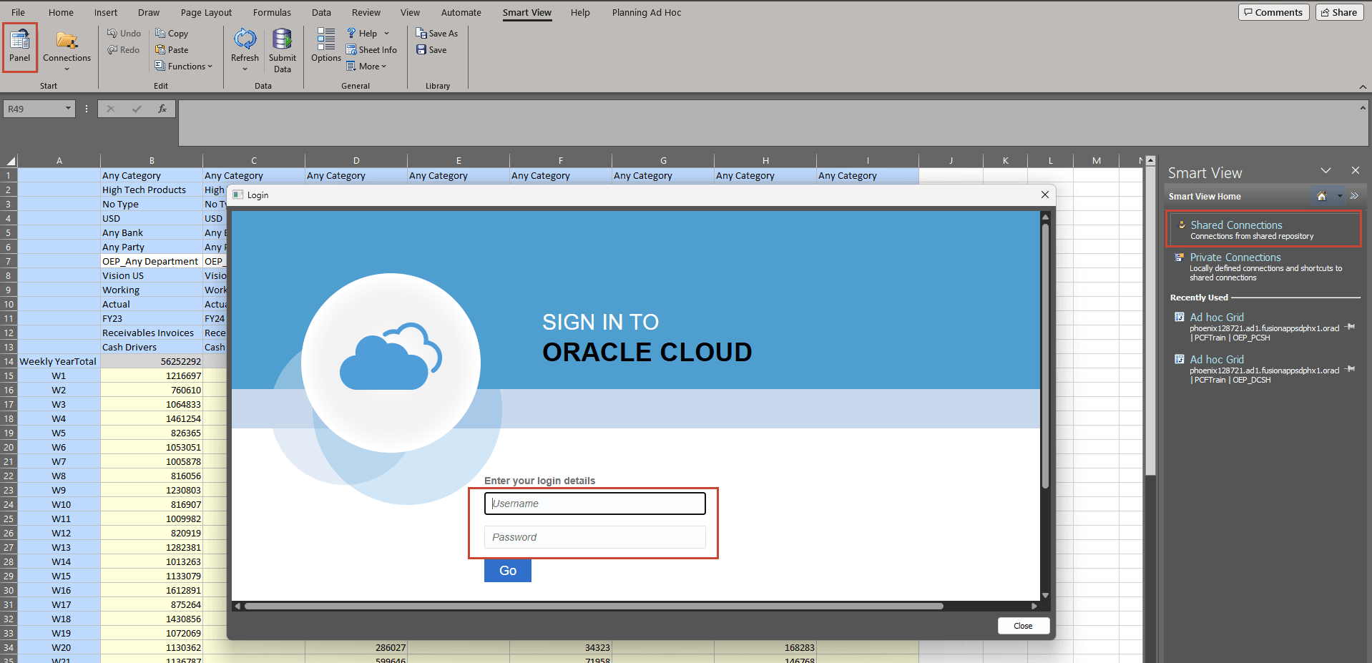Screen dimensions: 1372x663
Task: Expand the Connections menu in the ribbon
Action: pos(67,50)
